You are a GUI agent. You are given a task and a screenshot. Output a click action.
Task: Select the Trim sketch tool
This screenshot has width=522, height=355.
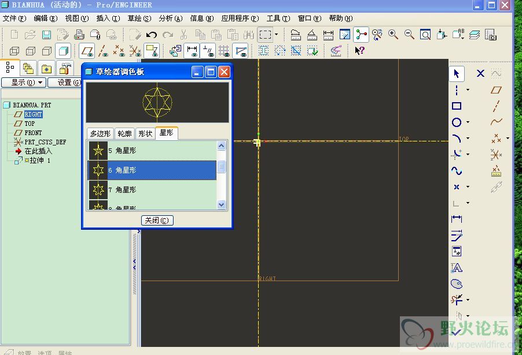pos(457,300)
